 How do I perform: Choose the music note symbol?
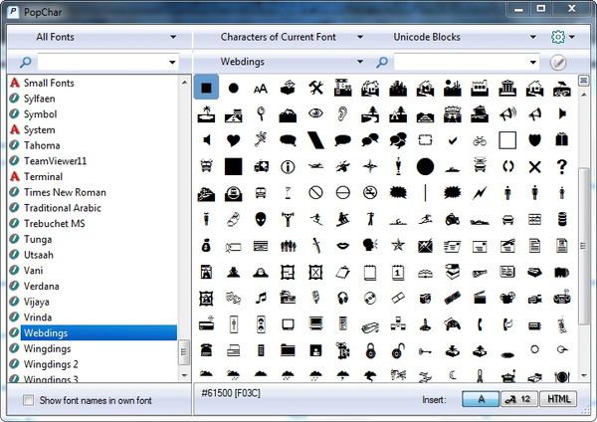pyautogui.click(x=262, y=297)
